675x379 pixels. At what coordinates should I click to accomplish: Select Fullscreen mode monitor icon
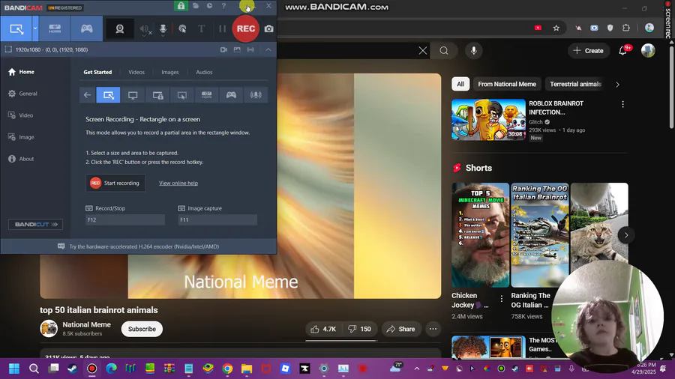point(133,95)
